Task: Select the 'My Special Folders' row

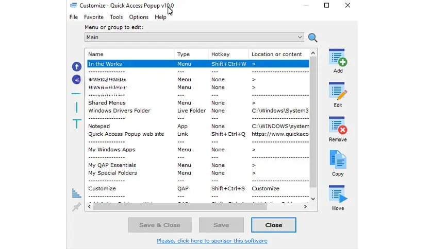Action: [x=198, y=173]
